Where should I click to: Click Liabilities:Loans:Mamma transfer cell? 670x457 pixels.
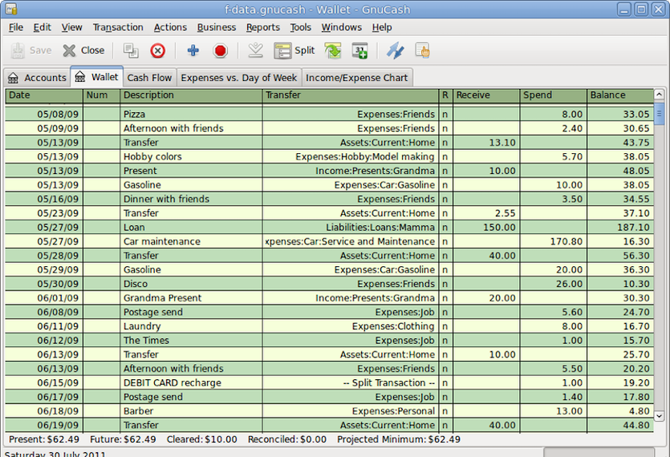click(351, 227)
